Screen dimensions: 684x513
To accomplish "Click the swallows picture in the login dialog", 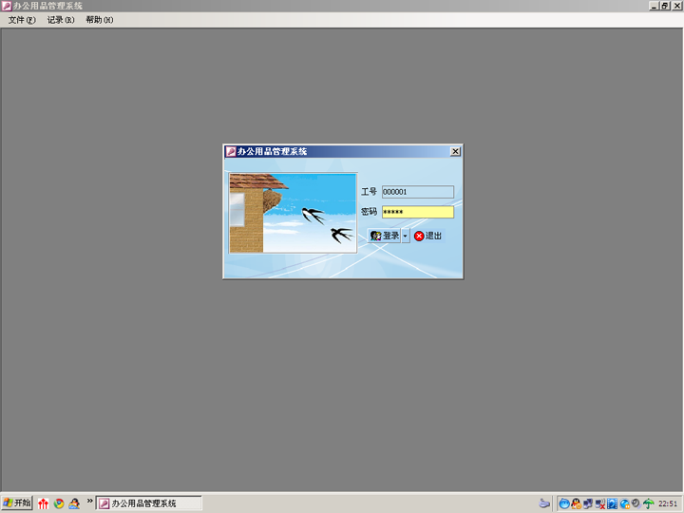I will coord(293,213).
